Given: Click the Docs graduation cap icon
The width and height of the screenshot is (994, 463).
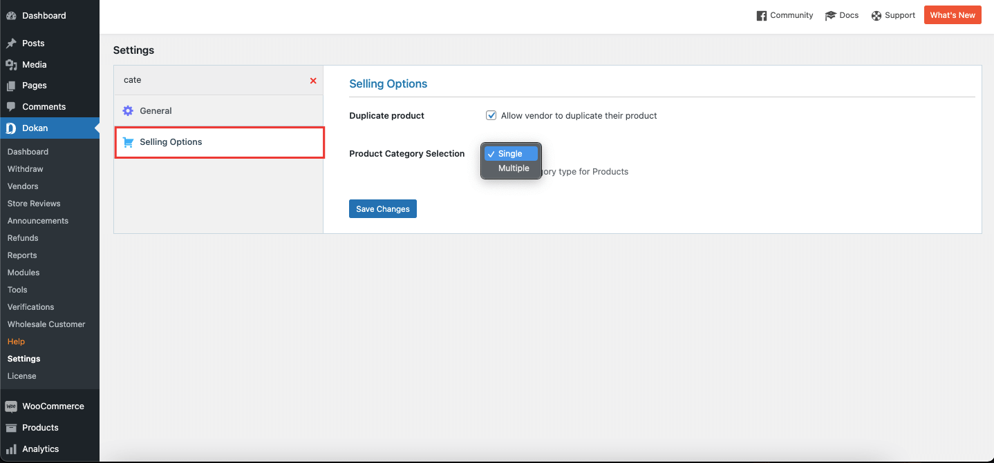Looking at the screenshot, I should tap(831, 16).
